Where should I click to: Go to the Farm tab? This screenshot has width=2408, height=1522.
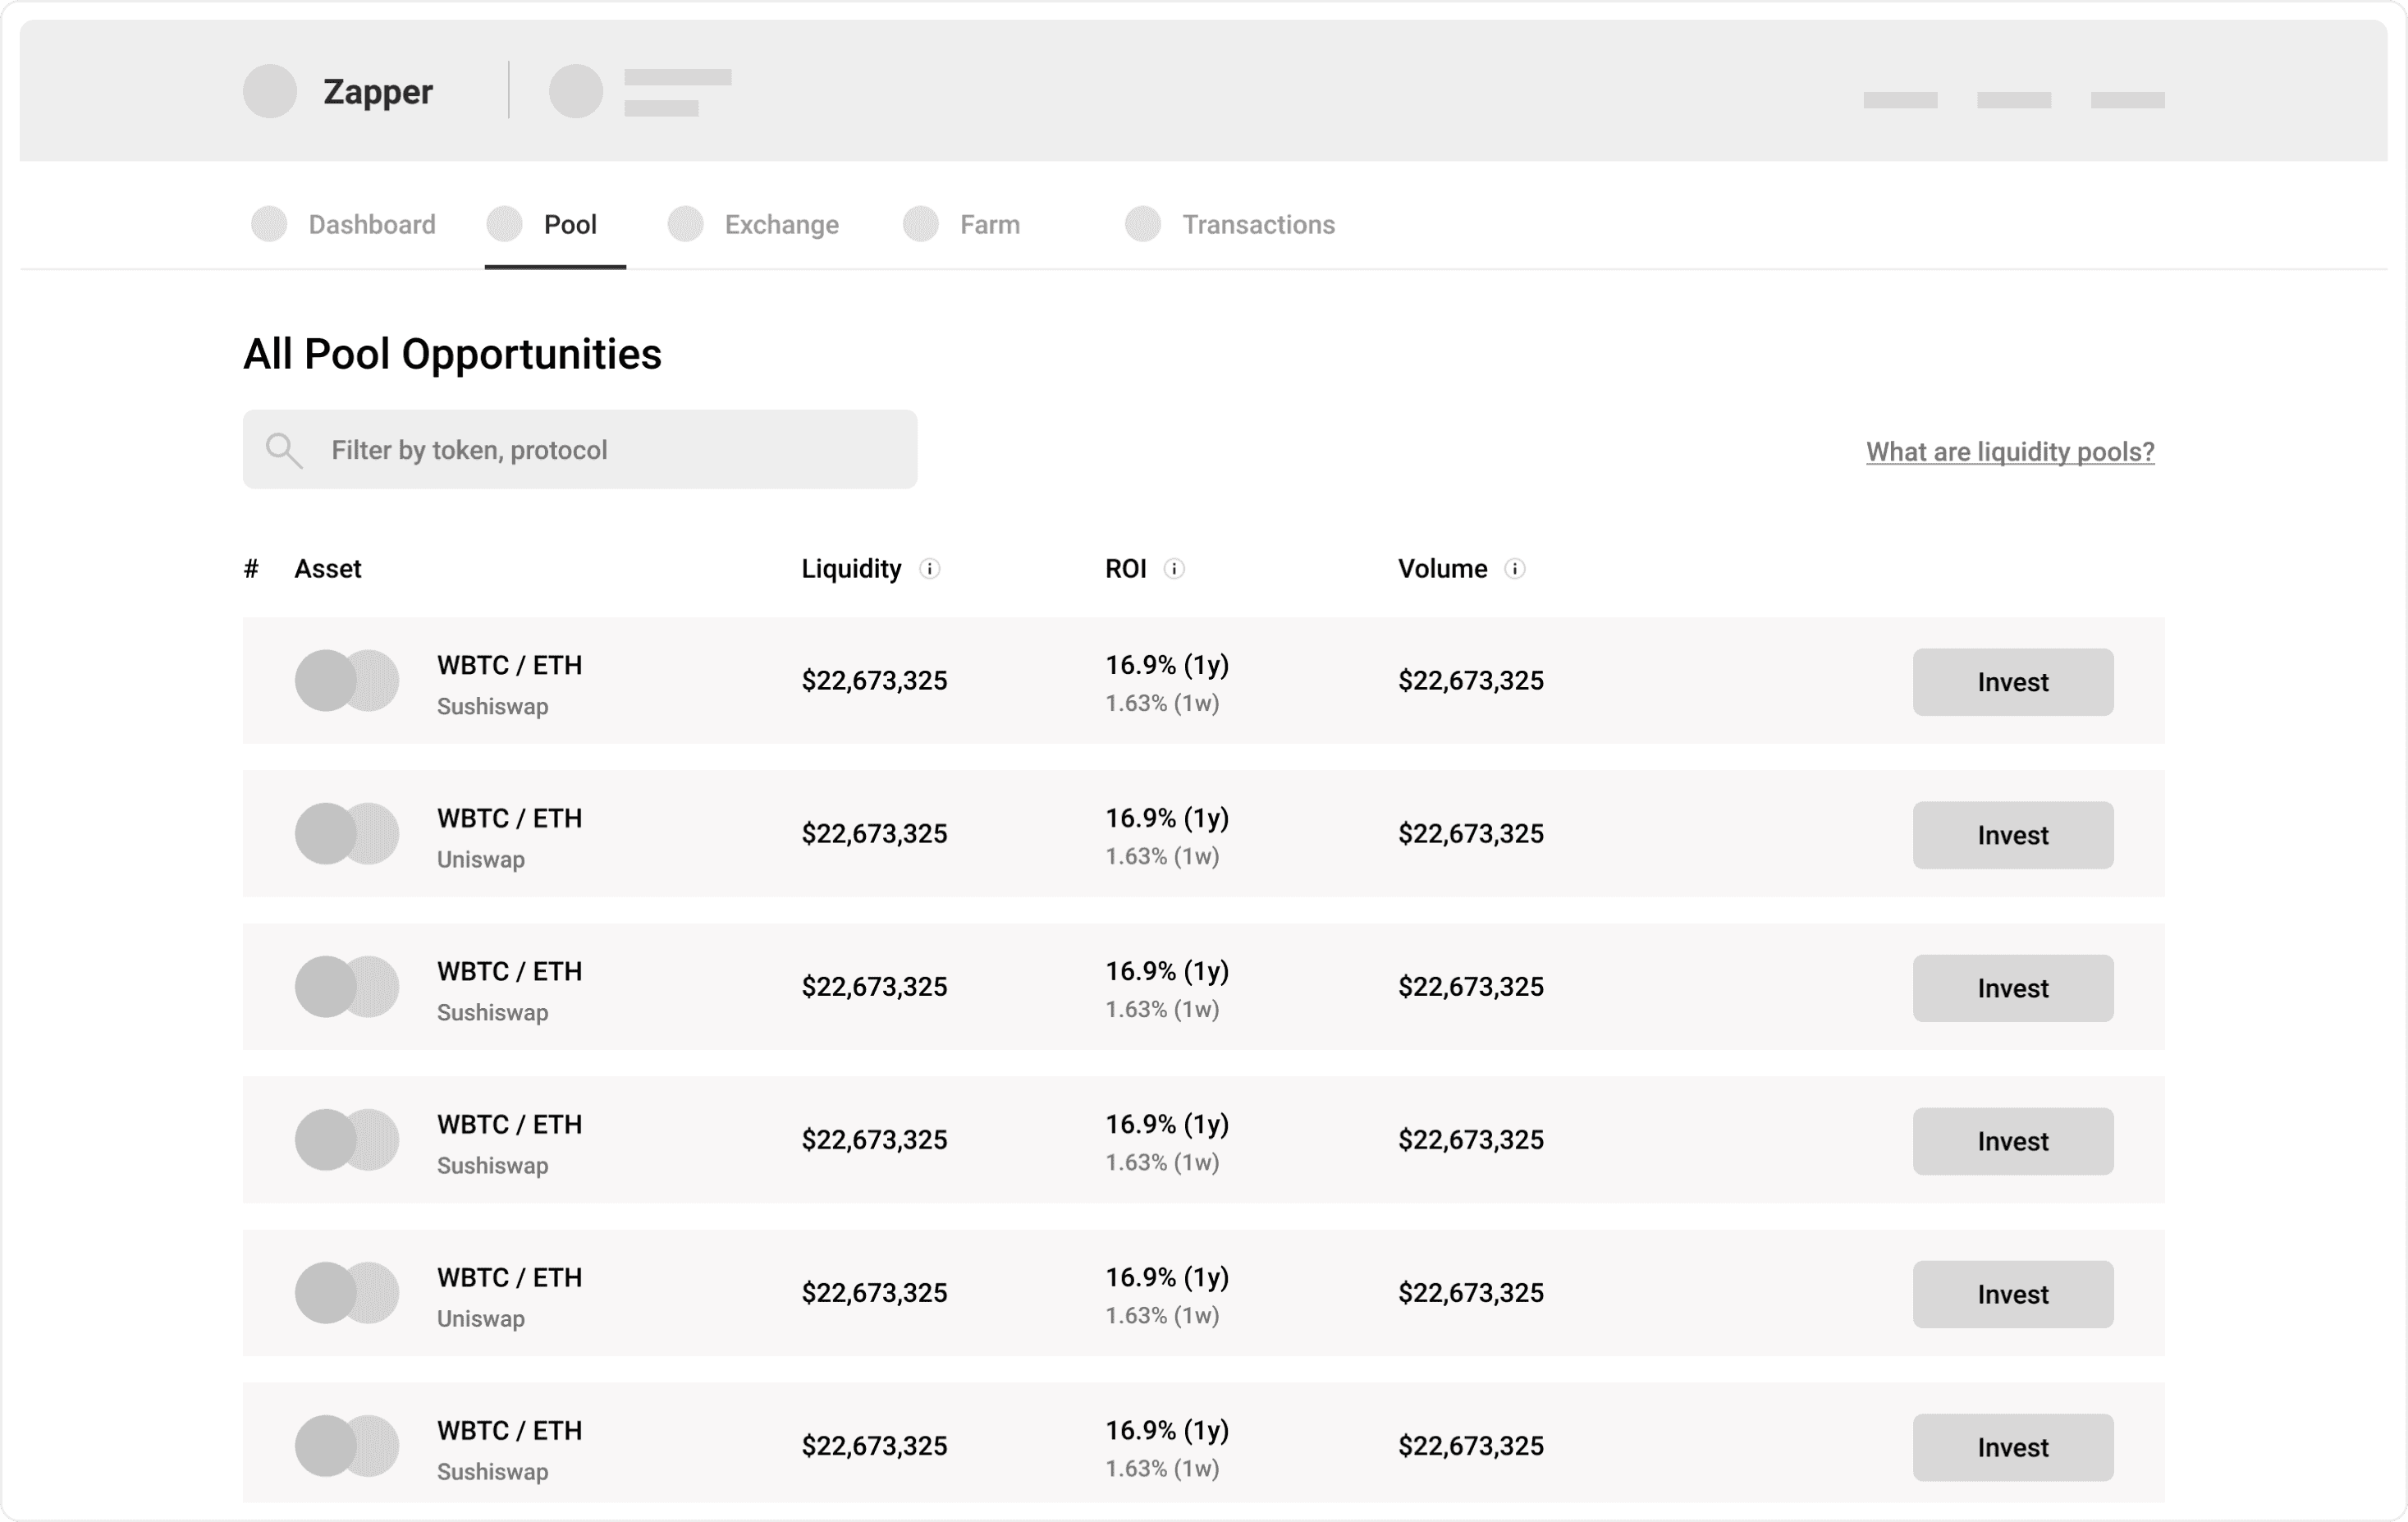pyautogui.click(x=989, y=224)
